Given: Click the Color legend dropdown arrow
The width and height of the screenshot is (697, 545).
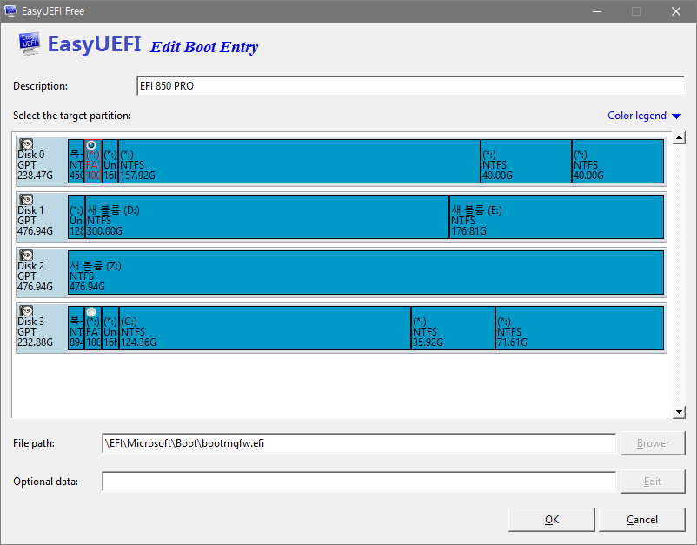Looking at the screenshot, I should [x=676, y=116].
